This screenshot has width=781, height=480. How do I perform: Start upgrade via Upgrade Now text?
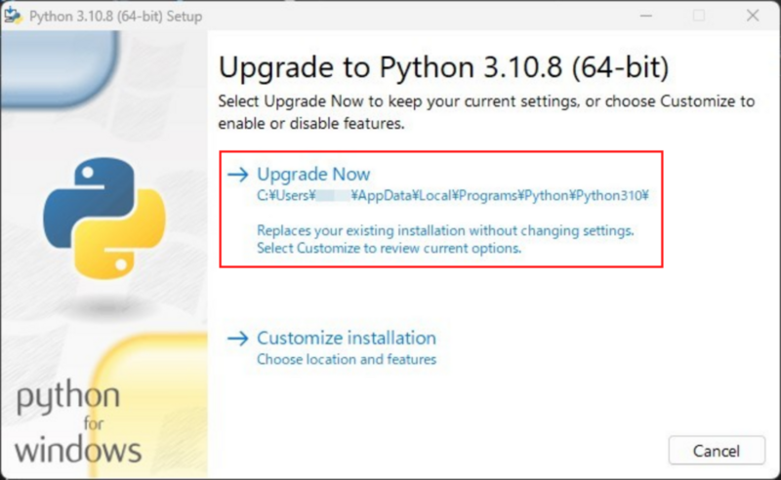point(313,175)
